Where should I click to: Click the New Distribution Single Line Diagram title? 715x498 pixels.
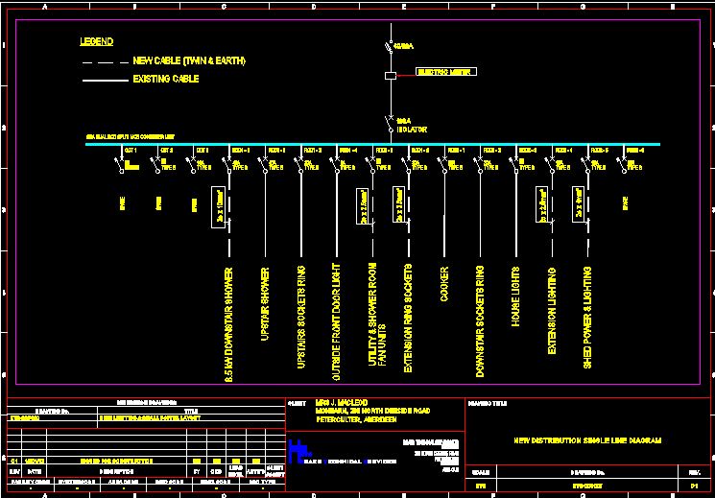pos(587,440)
